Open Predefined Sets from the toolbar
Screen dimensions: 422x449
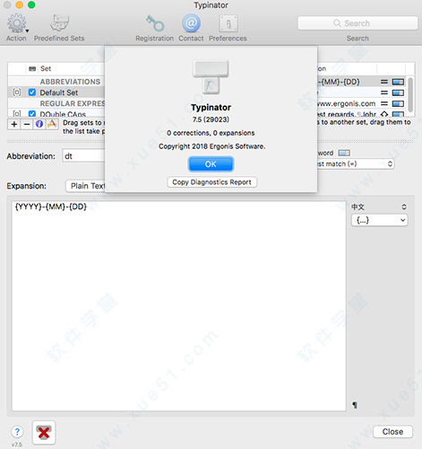pyautogui.click(x=59, y=23)
